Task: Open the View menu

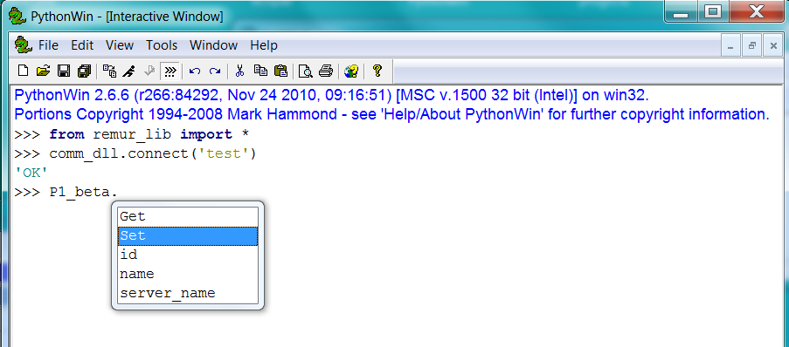Action: pos(120,45)
